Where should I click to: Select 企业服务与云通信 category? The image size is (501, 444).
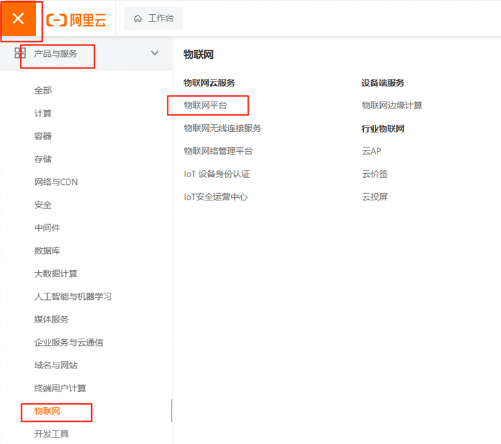point(69,343)
